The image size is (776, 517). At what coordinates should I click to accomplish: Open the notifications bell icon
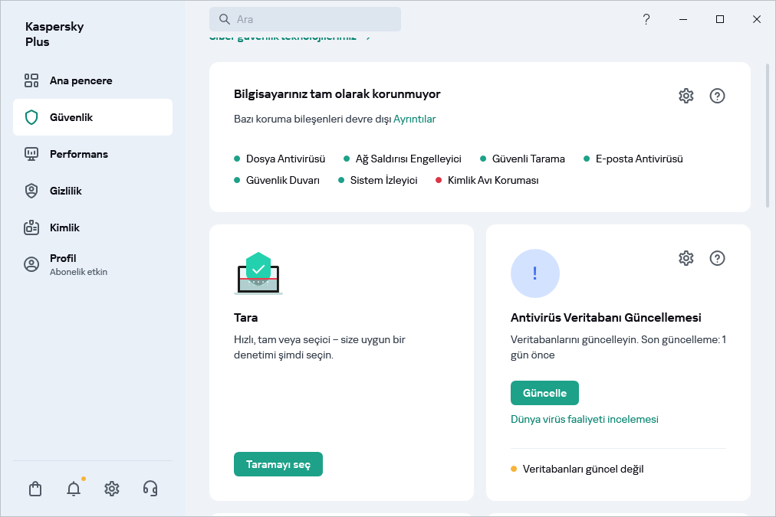pos(74,489)
